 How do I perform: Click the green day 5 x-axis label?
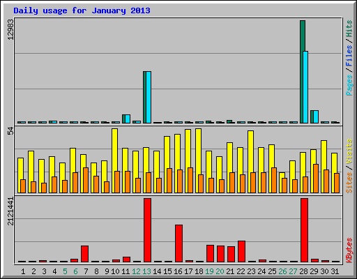(65, 271)
